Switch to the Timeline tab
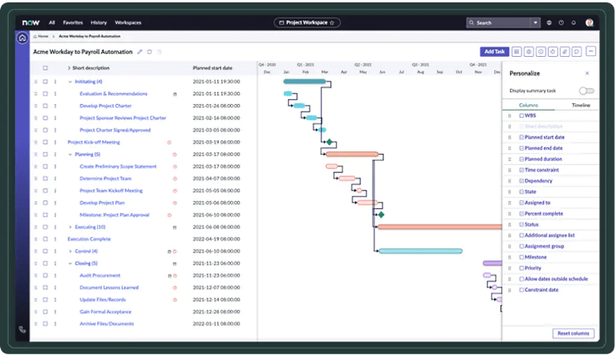 [x=581, y=105]
